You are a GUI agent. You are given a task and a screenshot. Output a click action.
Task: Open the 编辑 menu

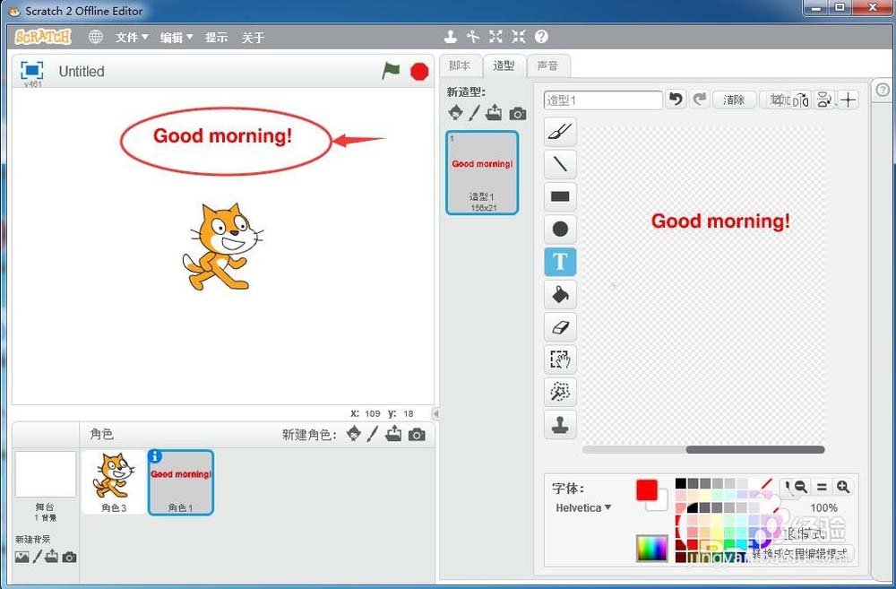coord(177,37)
